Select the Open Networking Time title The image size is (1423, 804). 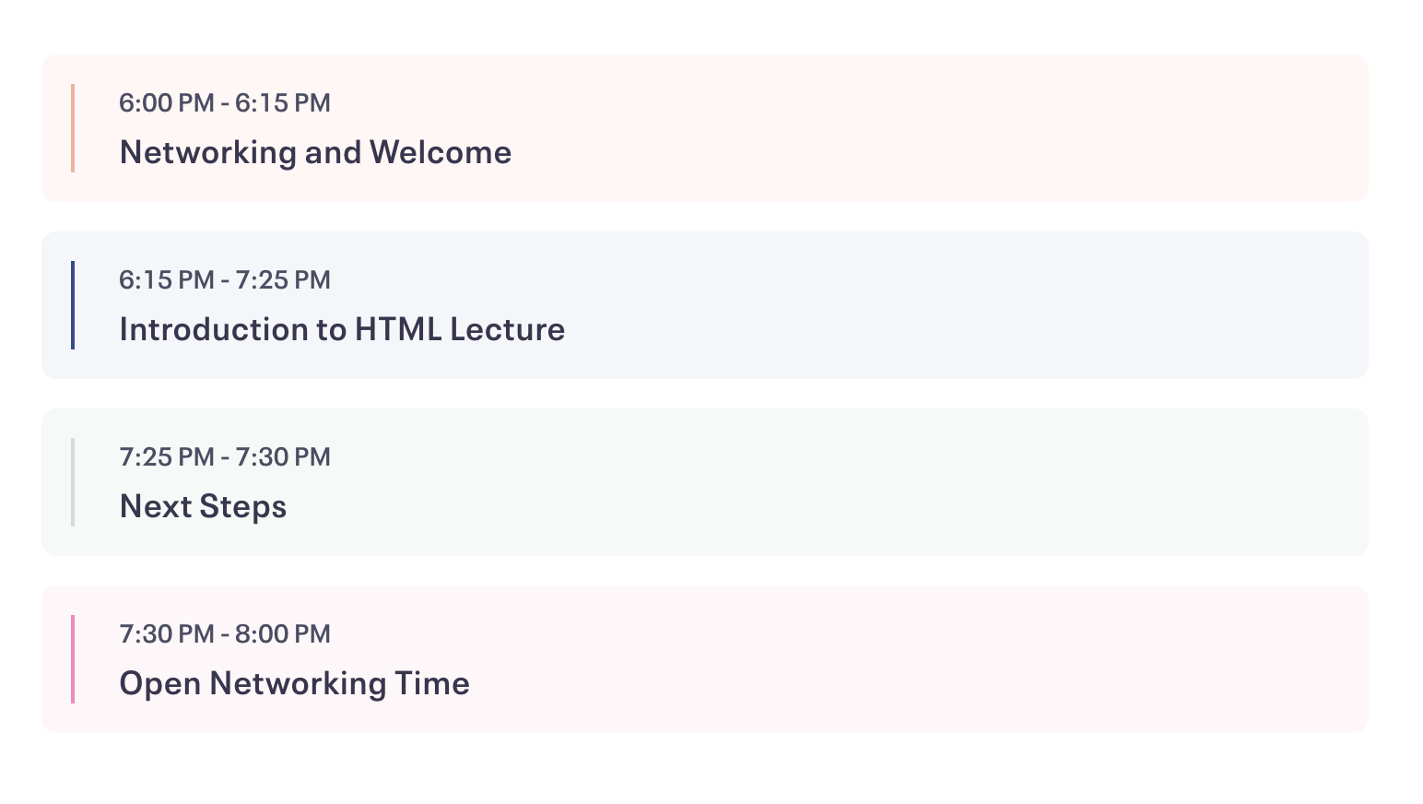click(x=294, y=683)
